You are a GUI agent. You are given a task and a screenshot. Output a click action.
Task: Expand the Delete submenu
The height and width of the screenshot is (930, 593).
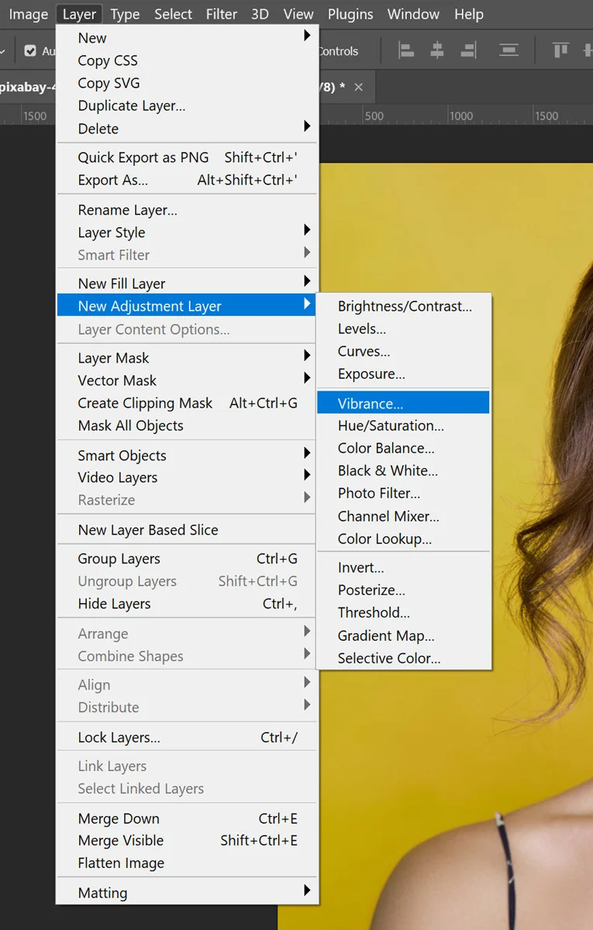click(187, 129)
